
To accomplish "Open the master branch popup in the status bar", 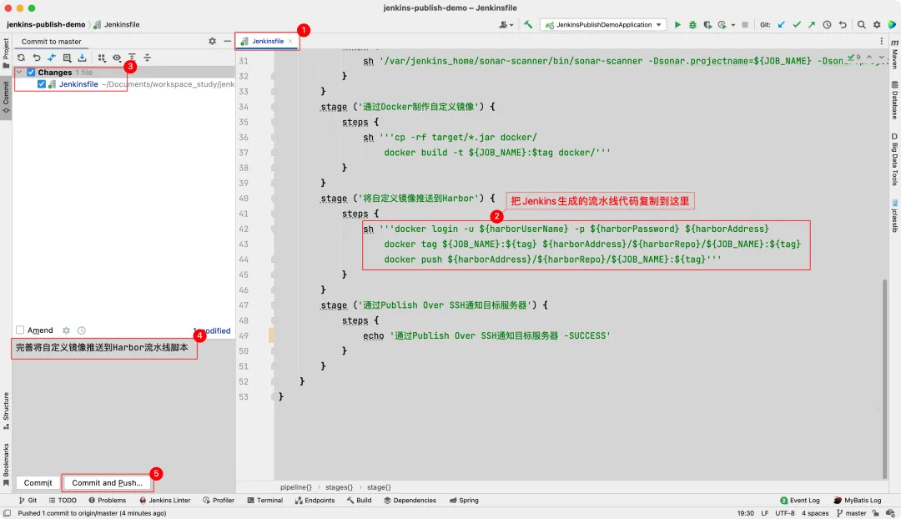I will pyautogui.click(x=851, y=513).
